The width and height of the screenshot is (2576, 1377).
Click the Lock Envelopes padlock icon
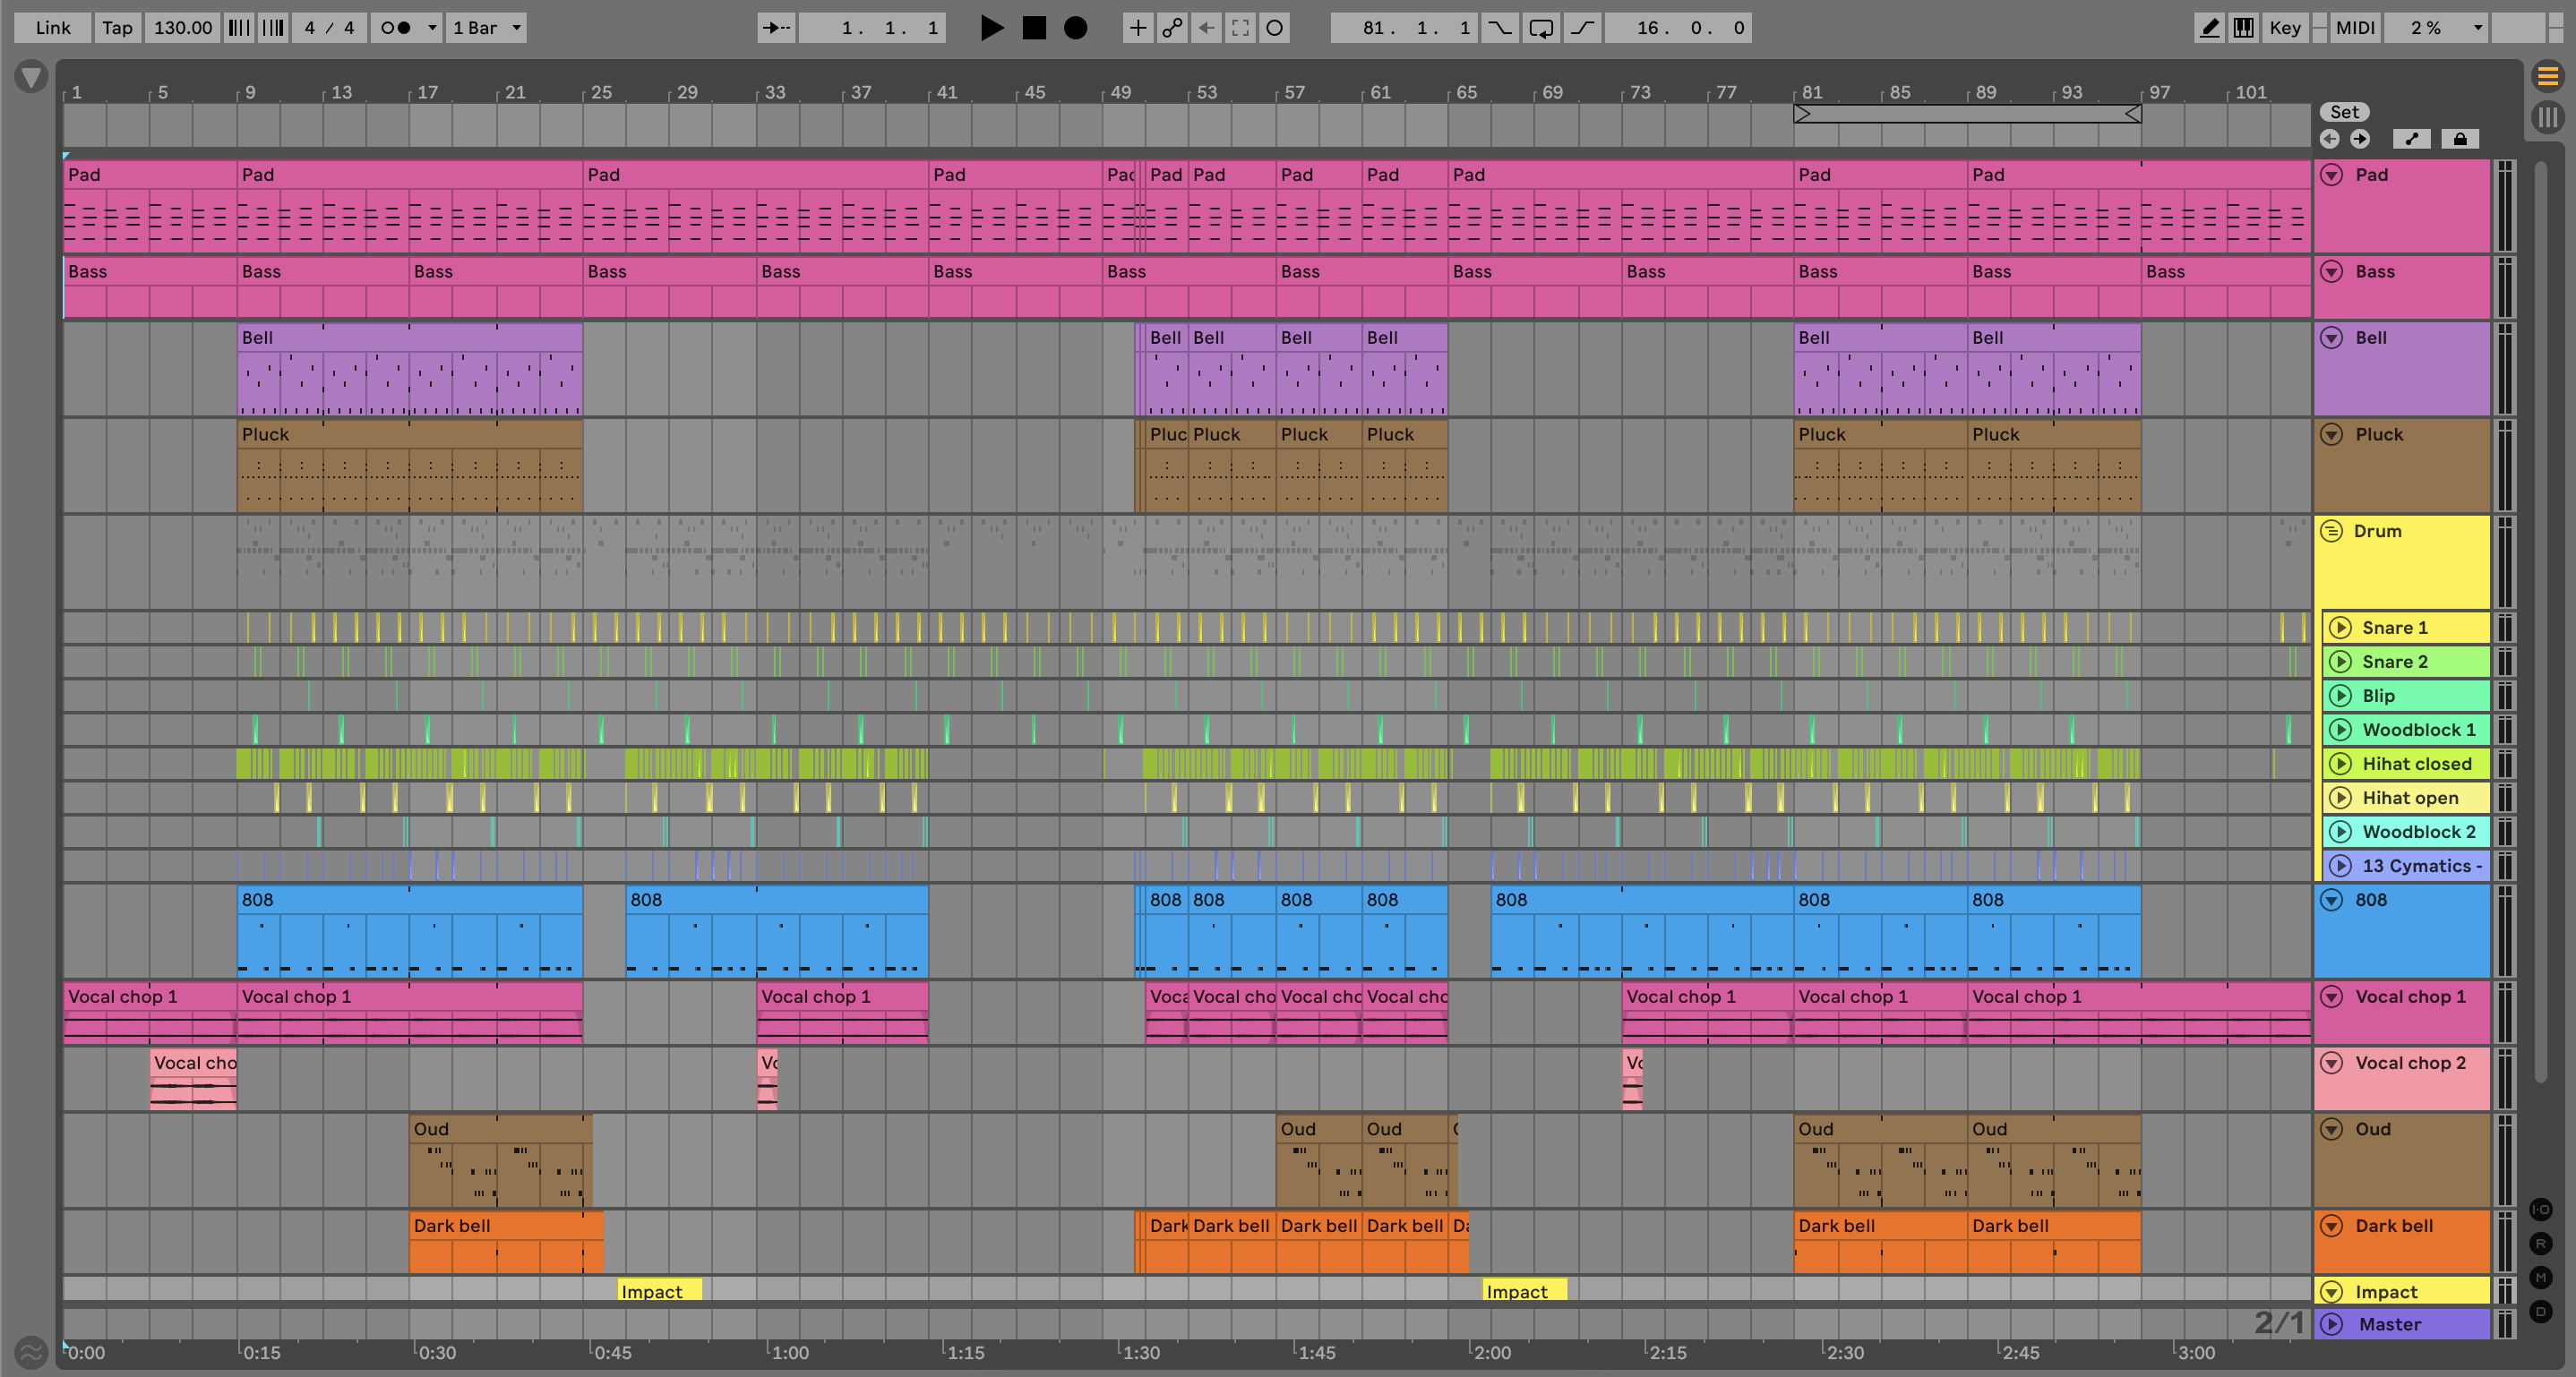tap(2459, 139)
